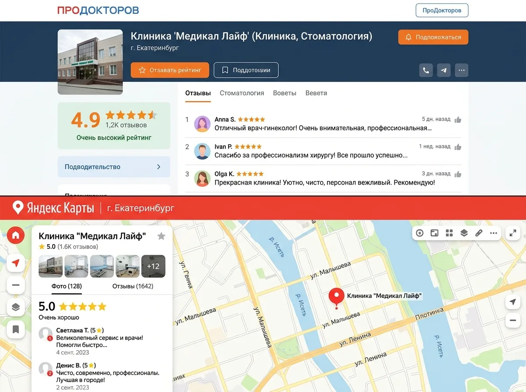Click Клиника "Медикал Лайф" heading in Yandex card
Screen dimensions: 526x392
pos(92,236)
